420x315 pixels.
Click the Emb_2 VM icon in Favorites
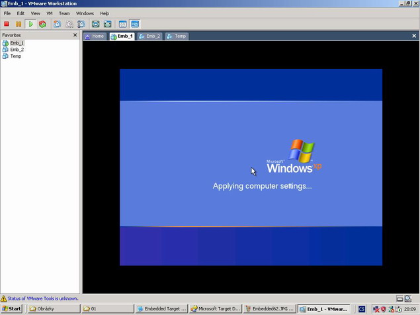point(5,50)
